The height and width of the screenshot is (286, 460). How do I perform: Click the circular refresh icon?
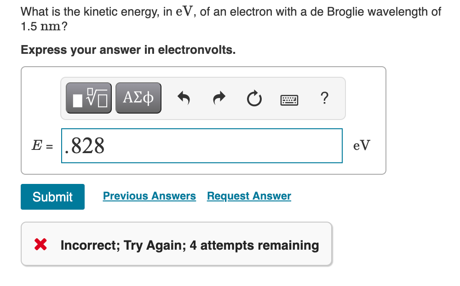pos(254,98)
